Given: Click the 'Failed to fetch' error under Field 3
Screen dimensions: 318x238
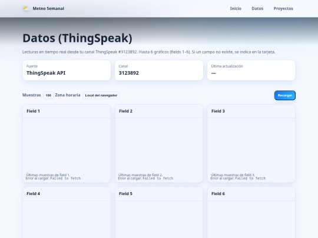Looking at the screenshot, I should [250, 178].
